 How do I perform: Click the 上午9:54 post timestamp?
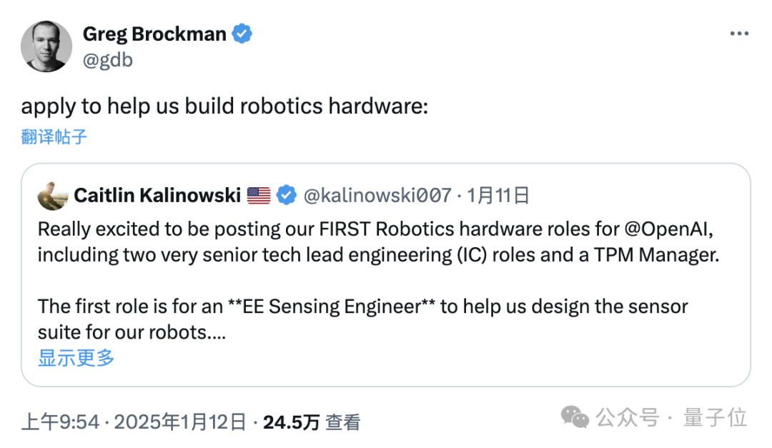tap(60, 422)
